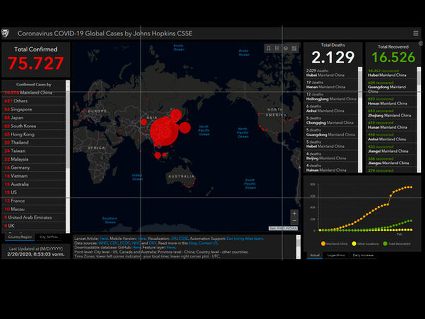Open the map bookmarks tool
The image size is (425, 319).
coord(269,48)
